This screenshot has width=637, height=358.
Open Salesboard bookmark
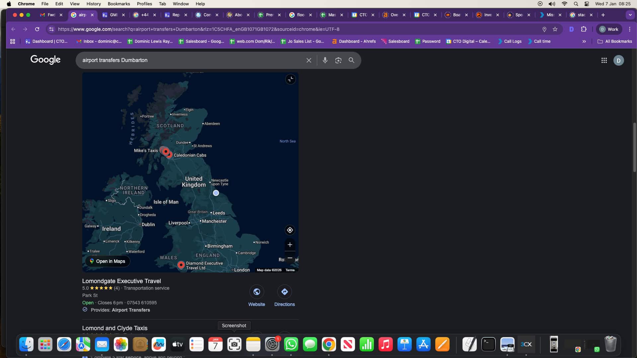pyautogui.click(x=395, y=41)
